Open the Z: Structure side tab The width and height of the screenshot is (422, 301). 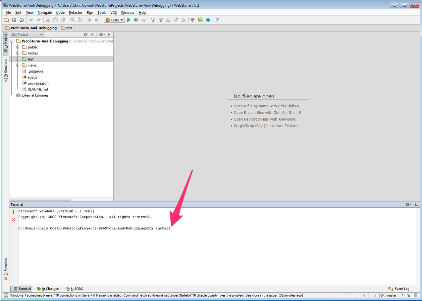(6, 71)
